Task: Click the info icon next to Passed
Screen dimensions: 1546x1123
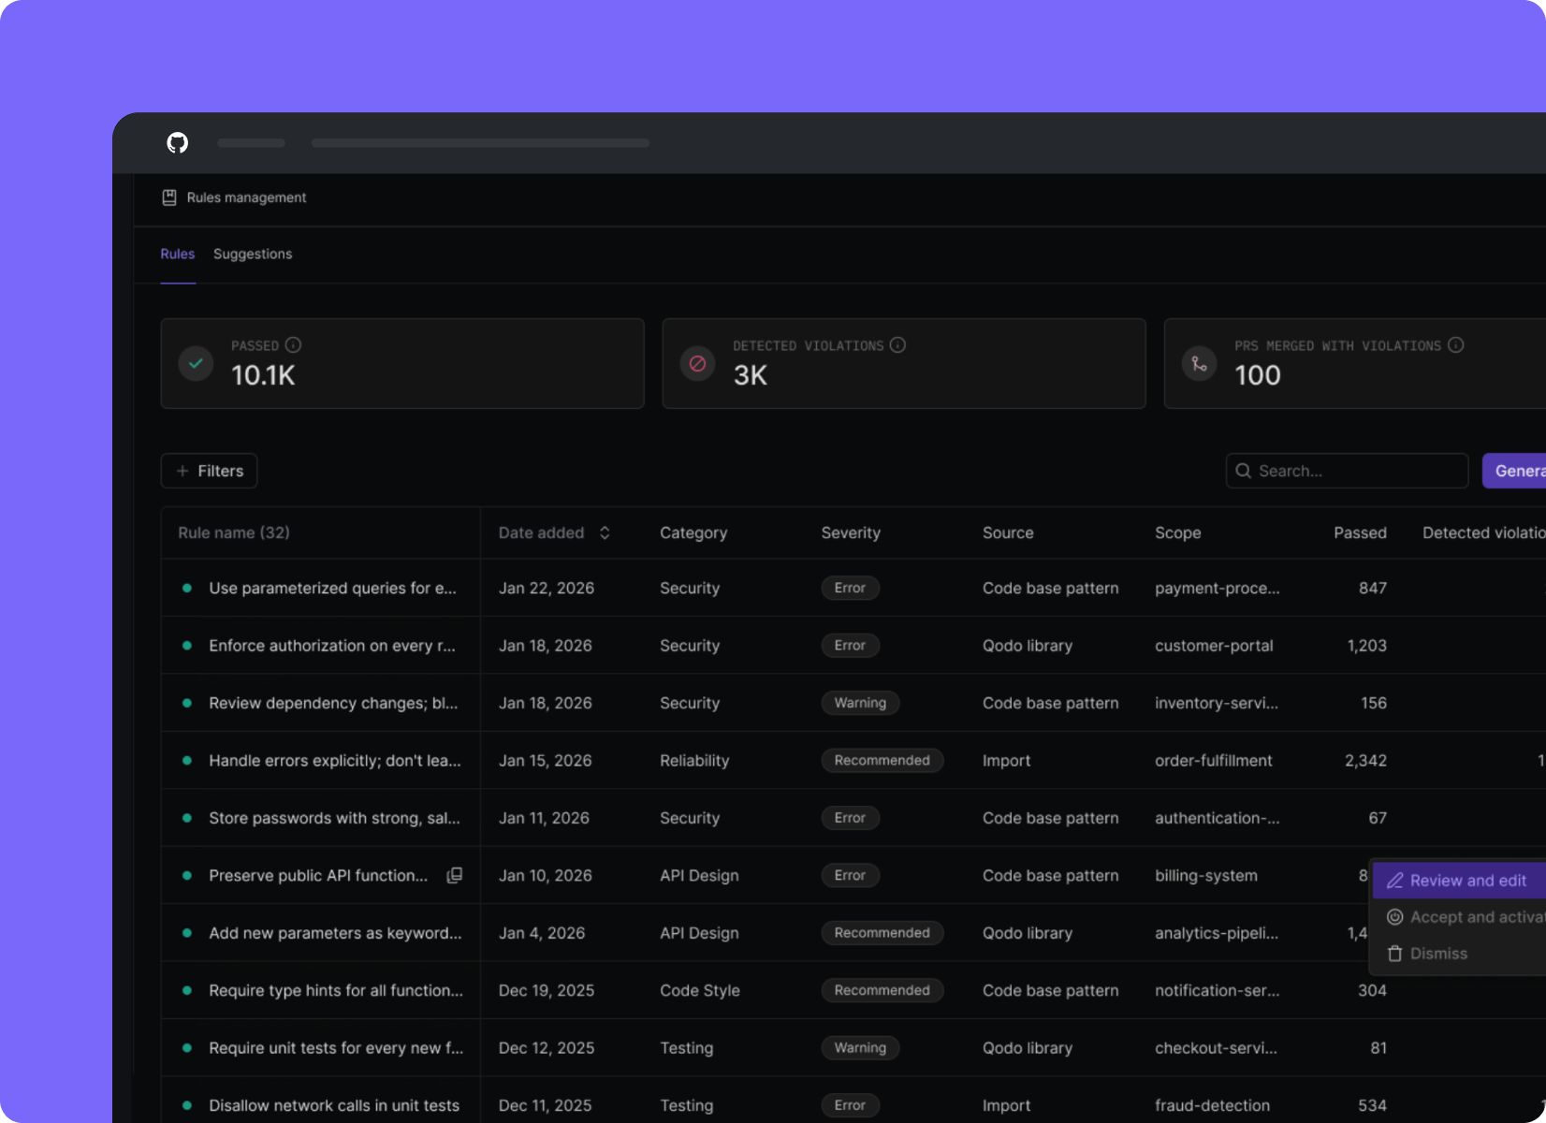Action: point(293,344)
